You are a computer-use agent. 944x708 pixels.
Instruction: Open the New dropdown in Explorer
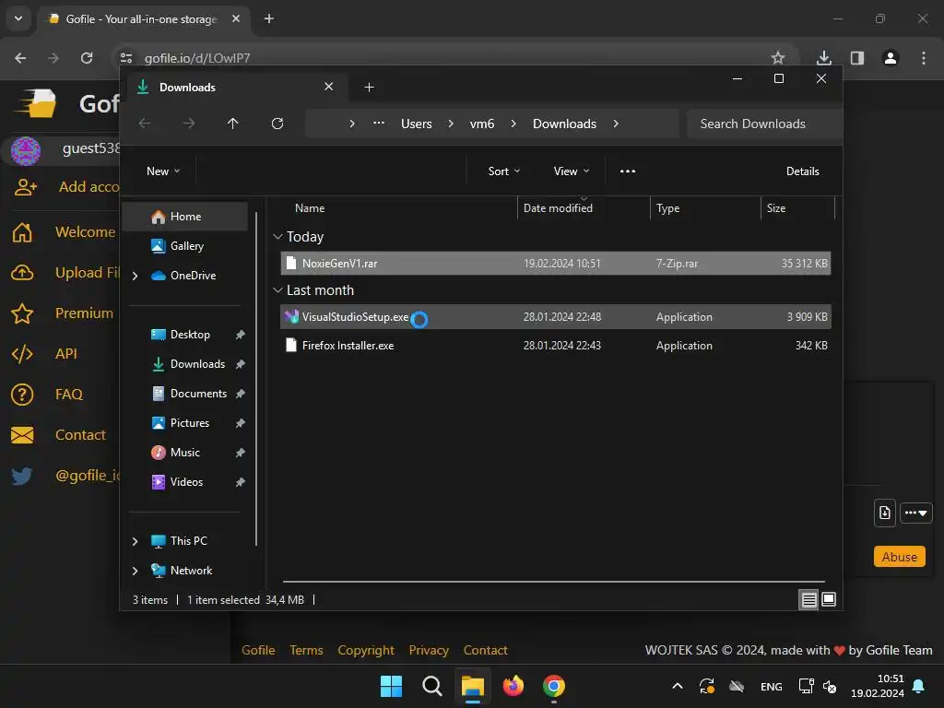click(x=163, y=171)
